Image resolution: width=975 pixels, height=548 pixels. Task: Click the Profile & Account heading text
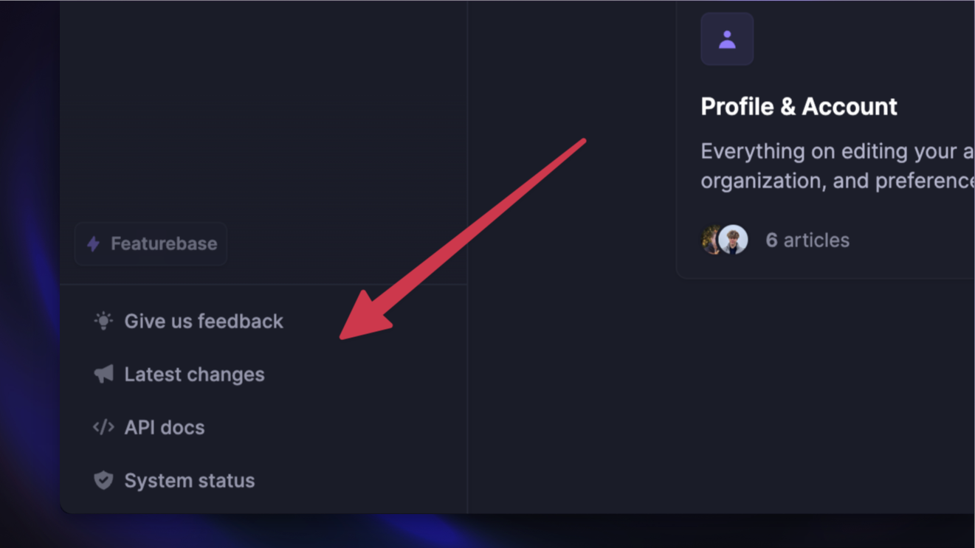click(799, 106)
